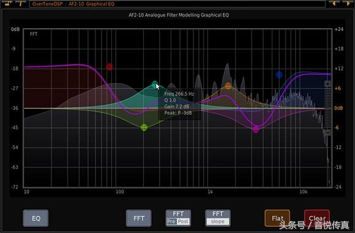Click the Clear button
The height and width of the screenshot is (233, 355).
317,218
